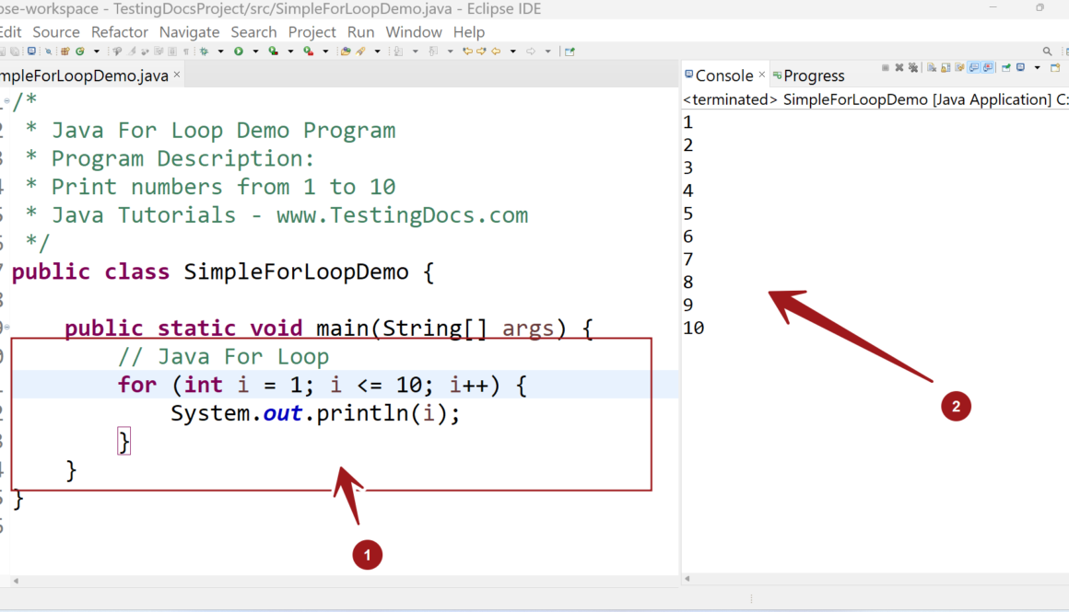Click the New Java Class icon
Screen dimensions: 1069x612
[x=80, y=52]
